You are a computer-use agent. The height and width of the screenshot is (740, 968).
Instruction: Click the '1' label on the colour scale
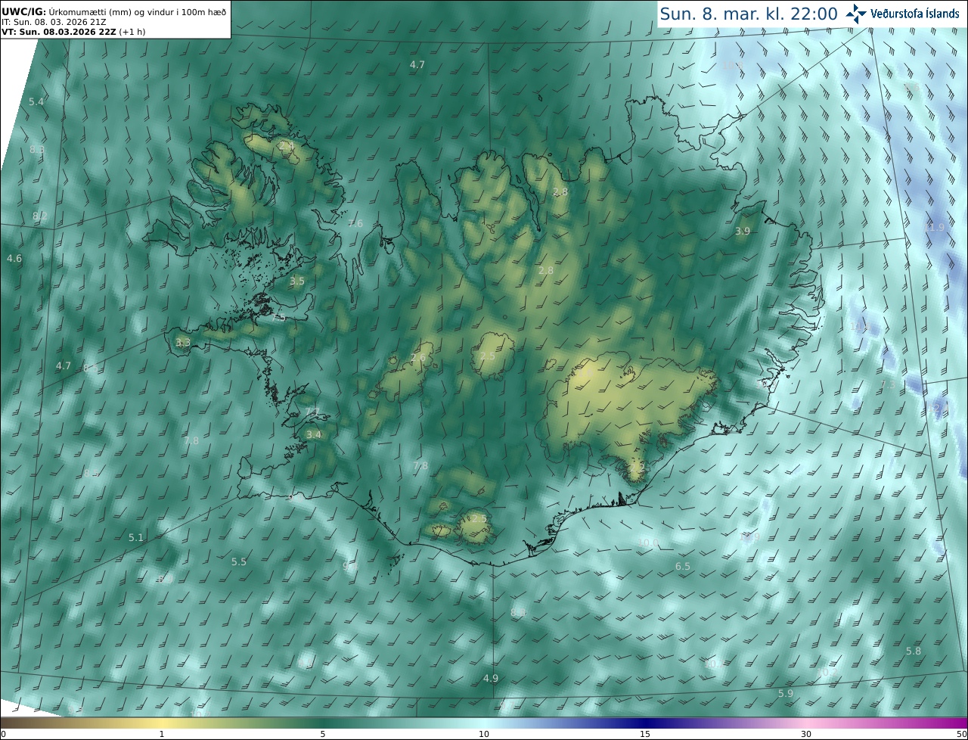[162, 735]
